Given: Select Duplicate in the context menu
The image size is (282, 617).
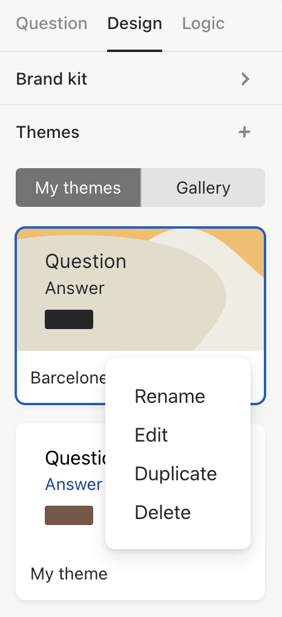Looking at the screenshot, I should [x=175, y=474].
